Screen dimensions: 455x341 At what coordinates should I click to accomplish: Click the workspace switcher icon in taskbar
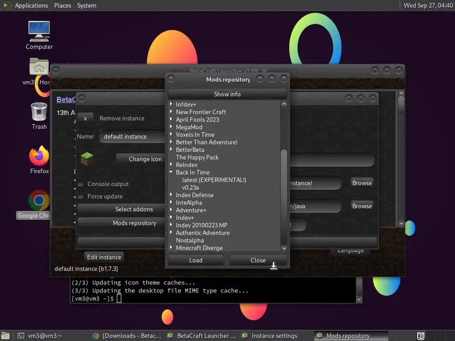coord(421,336)
